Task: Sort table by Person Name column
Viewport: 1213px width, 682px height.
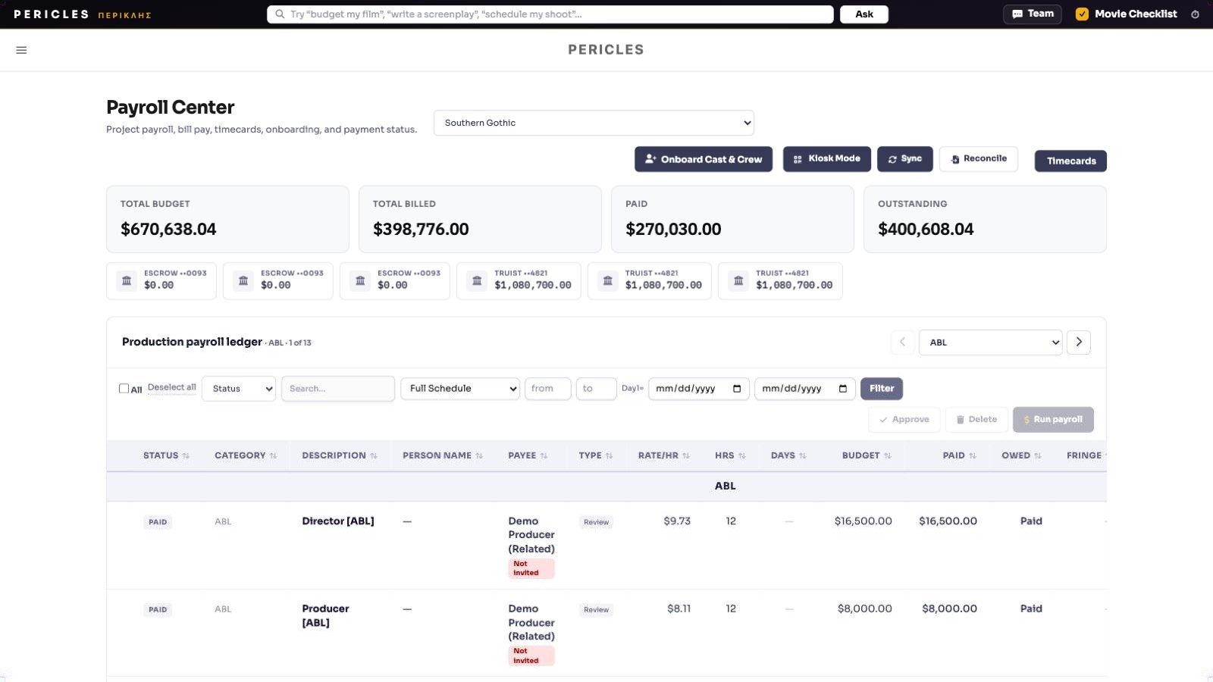Action: (x=442, y=455)
